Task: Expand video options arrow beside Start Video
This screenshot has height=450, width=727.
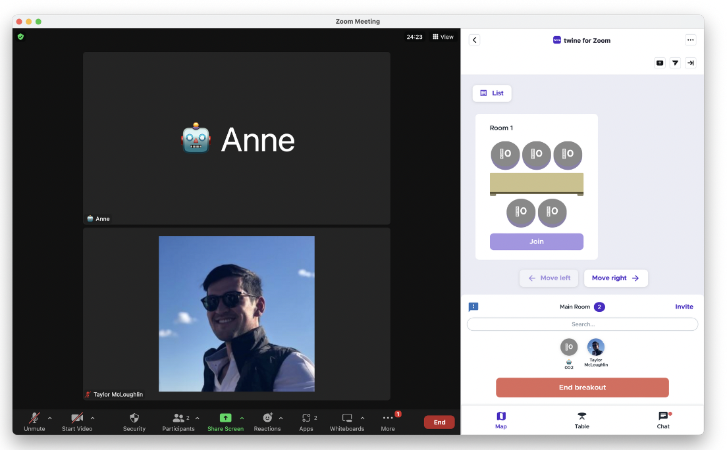Action: [93, 418]
